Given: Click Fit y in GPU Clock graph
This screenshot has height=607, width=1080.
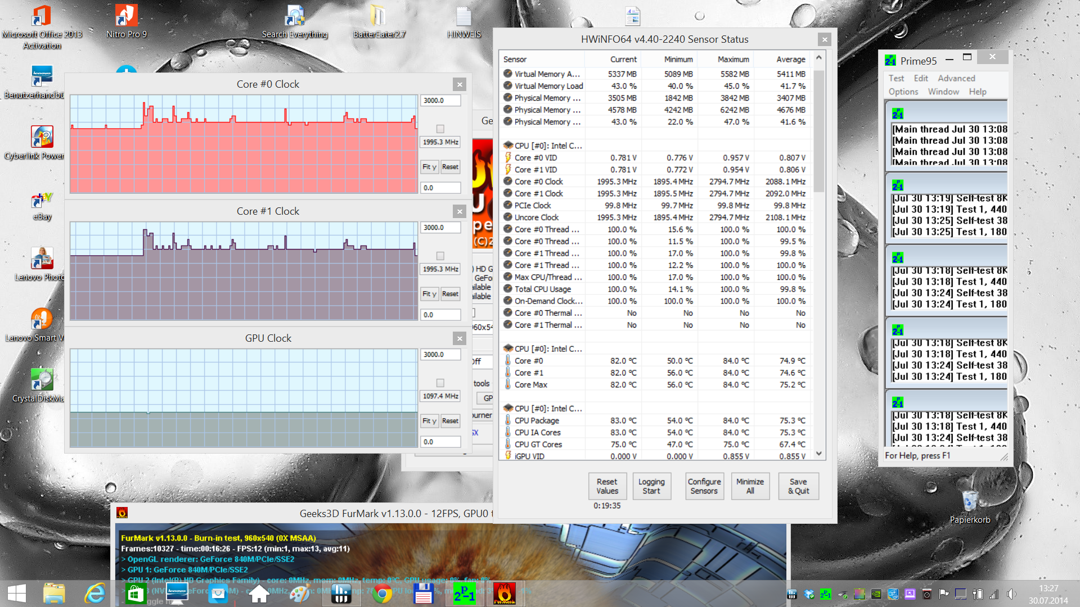Looking at the screenshot, I should (429, 421).
